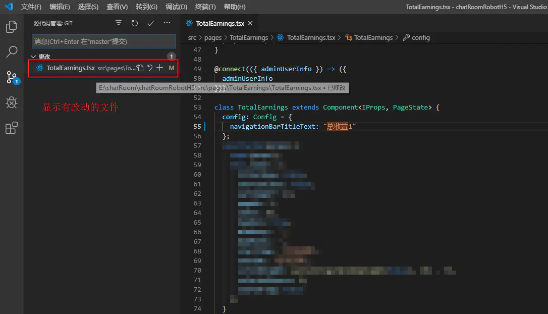Select TotalEarnings.tsx in the changes list
The height and width of the screenshot is (314, 548).
pos(103,68)
